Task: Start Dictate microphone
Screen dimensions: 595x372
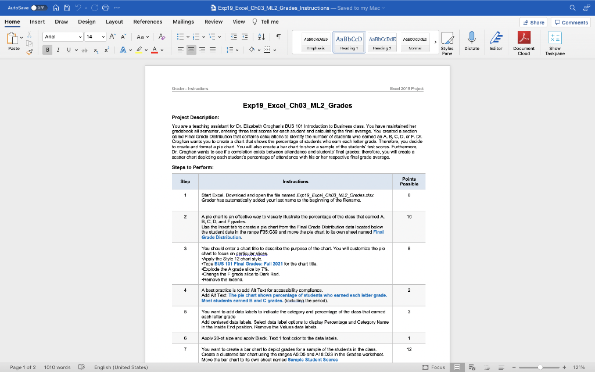Action: pyautogui.click(x=472, y=41)
